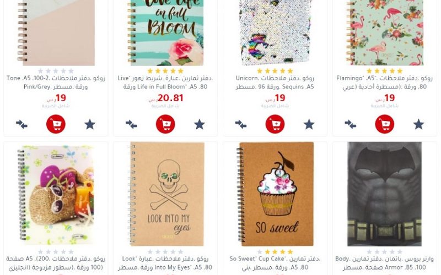This screenshot has height=275, width=441.
Task: Click the star rating of Life in Full Bloom
Action: [165, 71]
